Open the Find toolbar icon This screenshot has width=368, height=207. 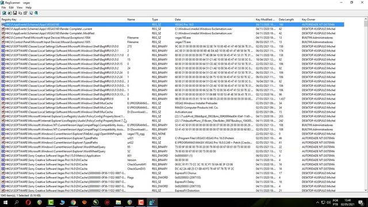pyautogui.click(x=30, y=13)
